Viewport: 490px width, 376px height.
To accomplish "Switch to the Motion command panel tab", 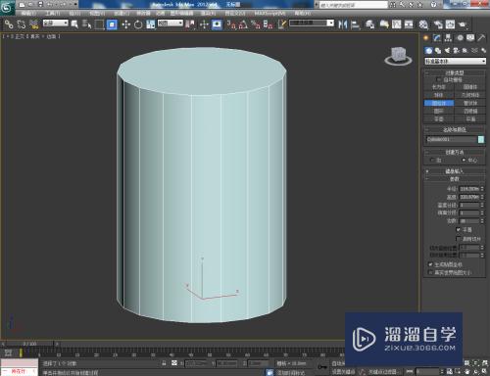I will 460,38.
